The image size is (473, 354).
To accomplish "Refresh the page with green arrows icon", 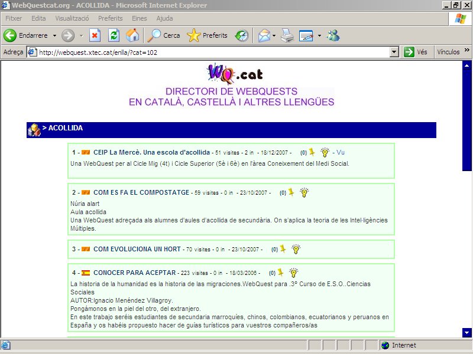I will 114,35.
